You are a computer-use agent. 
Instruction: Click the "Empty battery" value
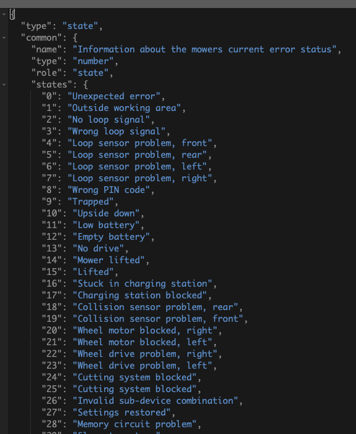(x=111, y=237)
